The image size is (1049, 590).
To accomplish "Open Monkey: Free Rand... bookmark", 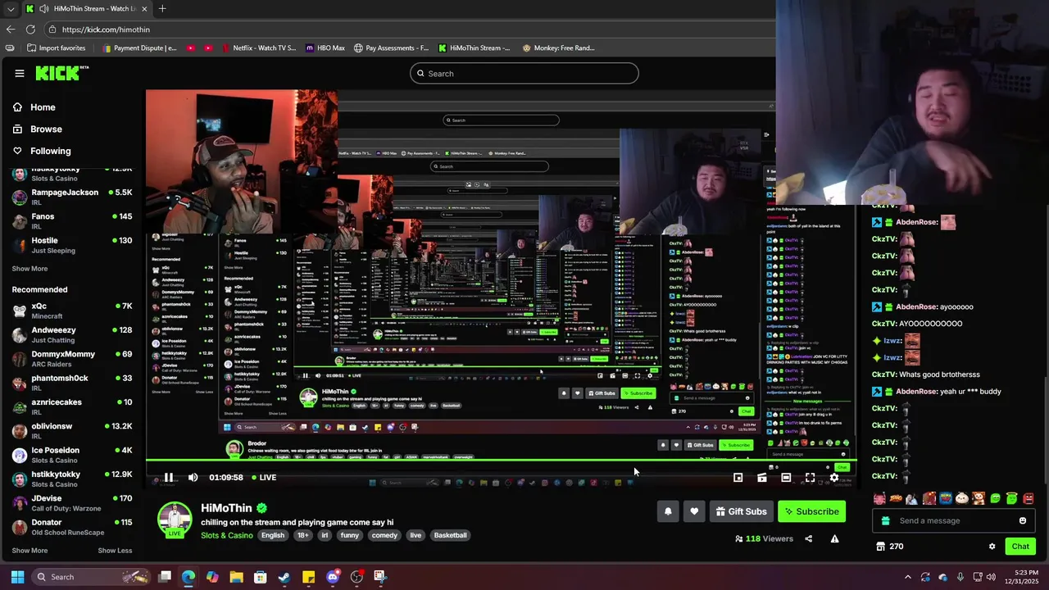I will click(559, 48).
